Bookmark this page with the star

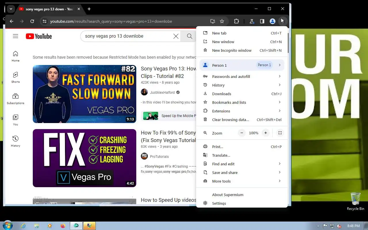pyautogui.click(x=222, y=21)
